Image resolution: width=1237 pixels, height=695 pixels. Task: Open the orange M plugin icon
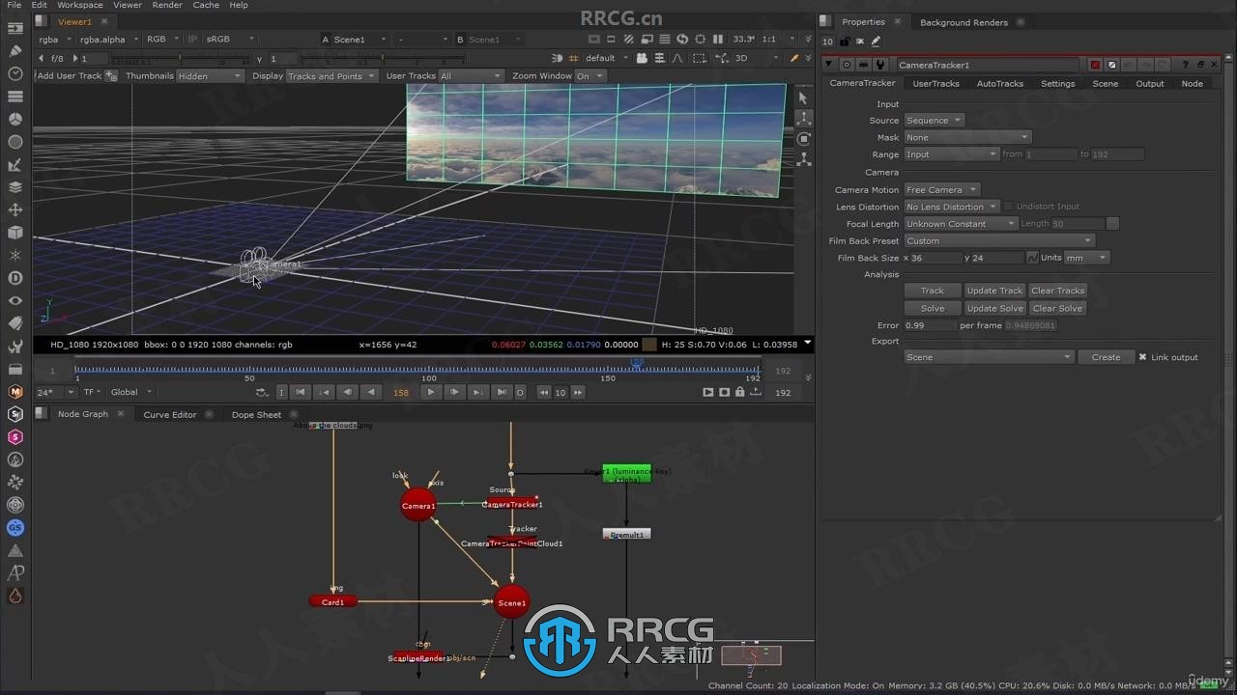tap(15, 392)
